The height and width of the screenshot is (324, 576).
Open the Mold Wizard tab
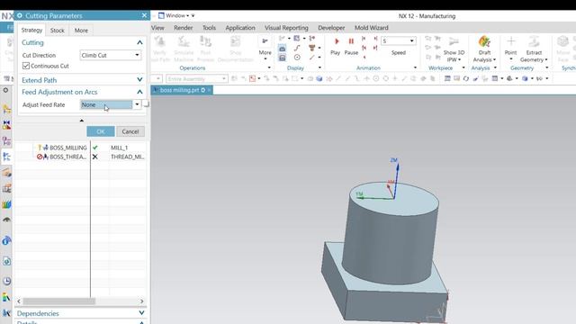[371, 28]
